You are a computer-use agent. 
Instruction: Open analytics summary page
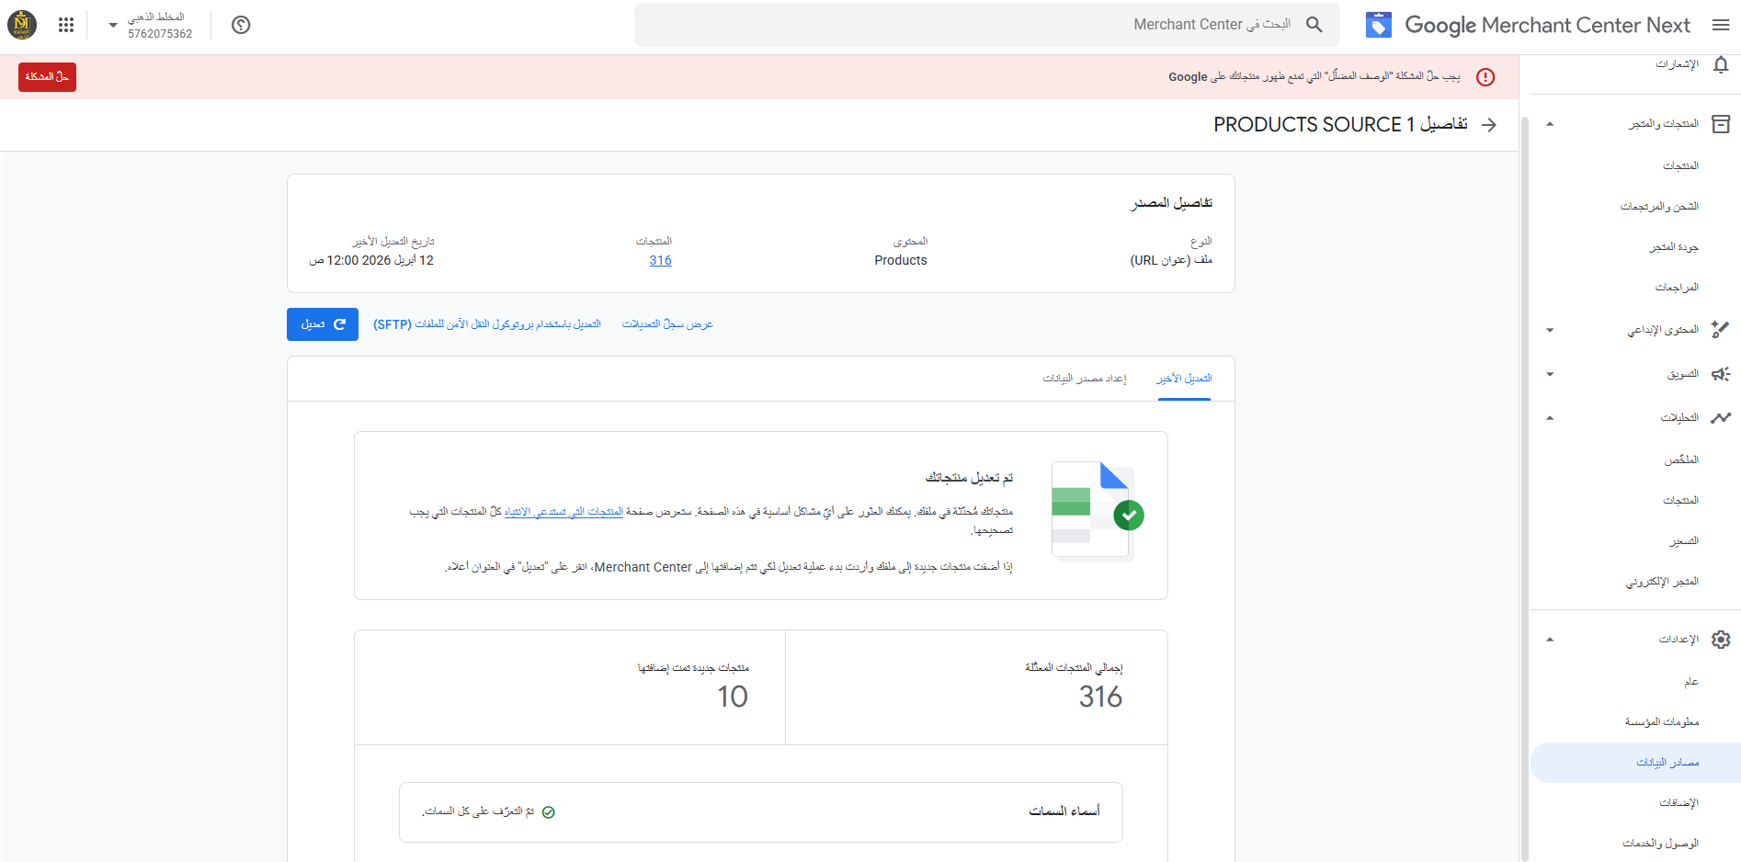coord(1681,460)
